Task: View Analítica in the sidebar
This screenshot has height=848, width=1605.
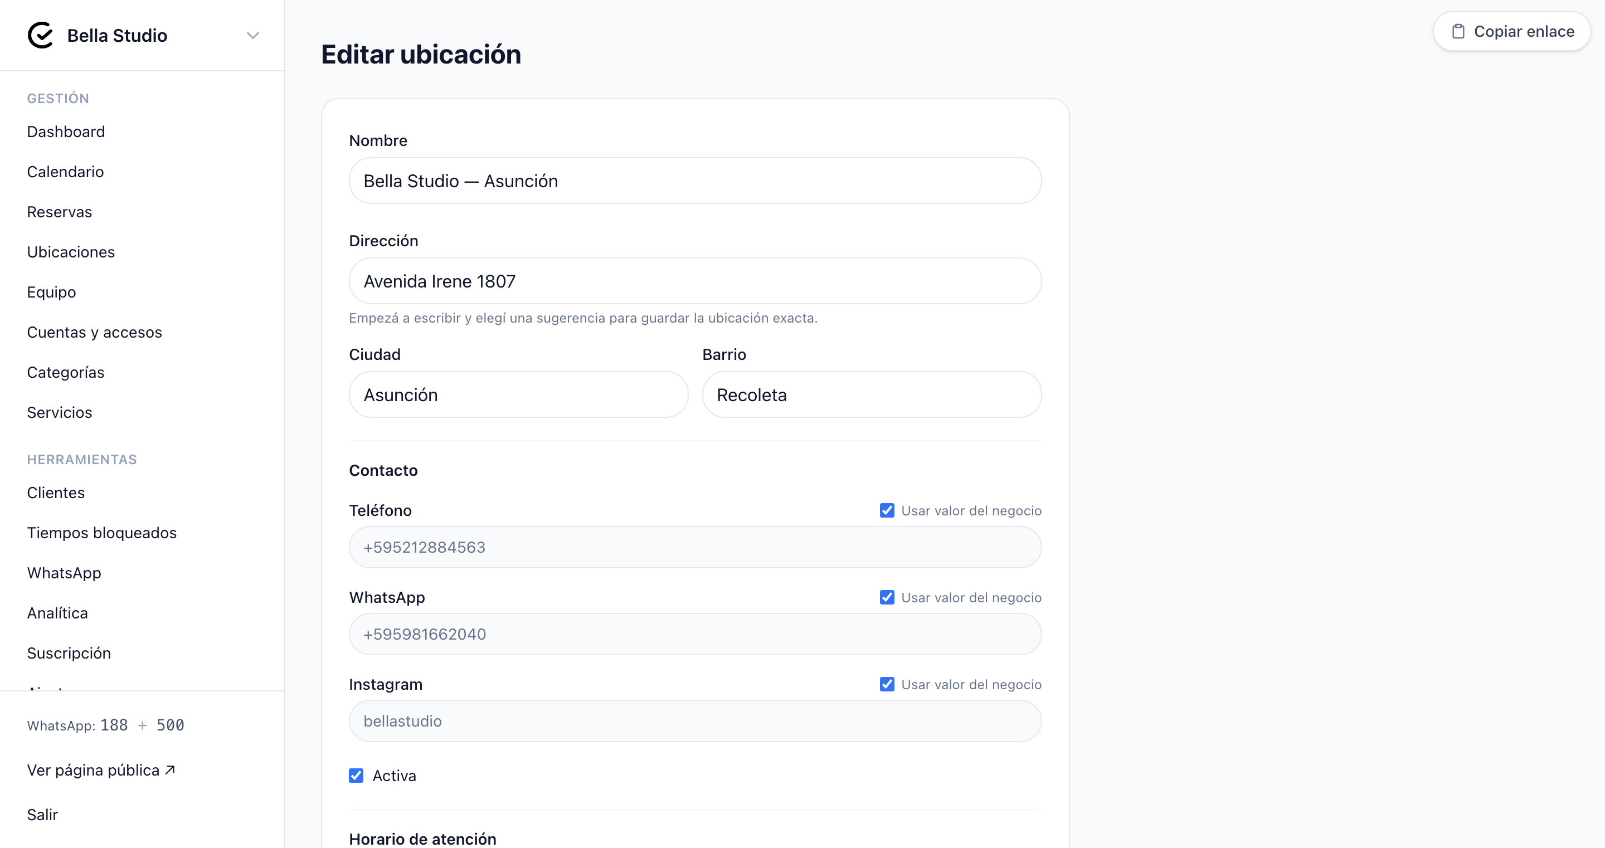Action: click(57, 612)
